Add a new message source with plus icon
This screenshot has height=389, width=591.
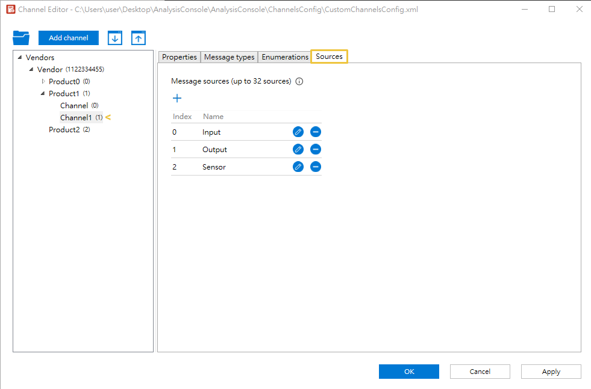[177, 99]
